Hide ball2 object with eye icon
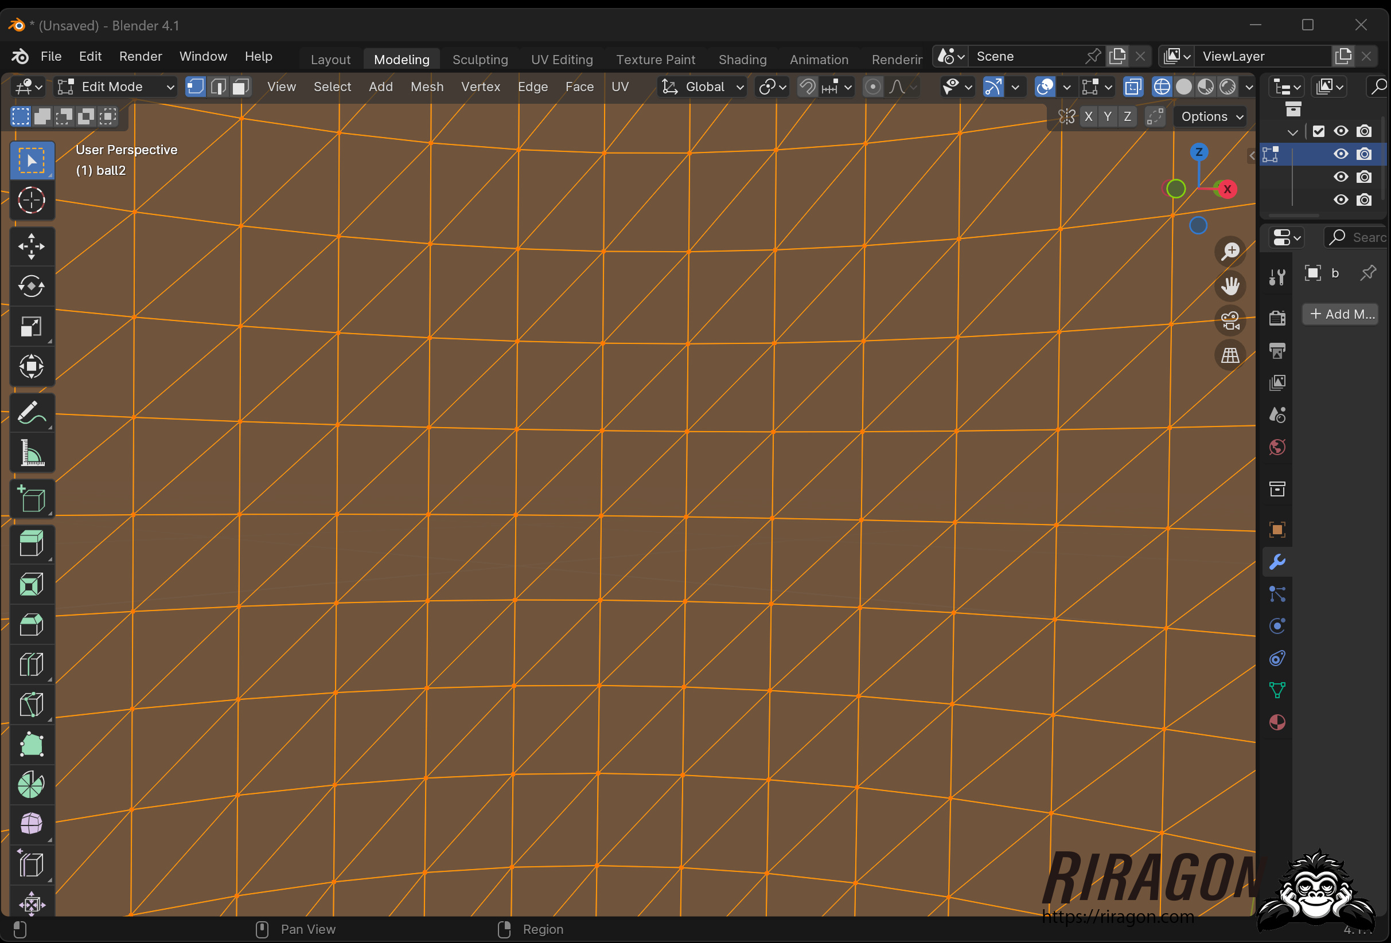The image size is (1391, 943). click(x=1341, y=154)
